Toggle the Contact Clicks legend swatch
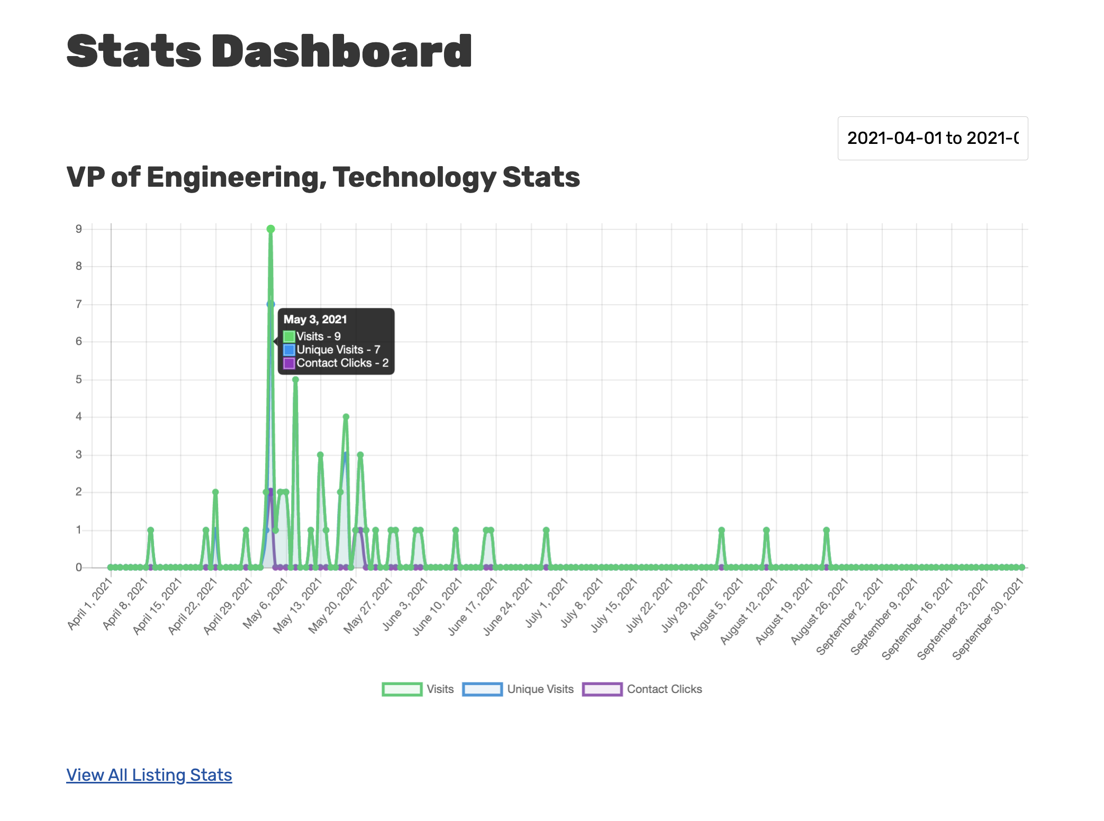1104x821 pixels. 602,689
